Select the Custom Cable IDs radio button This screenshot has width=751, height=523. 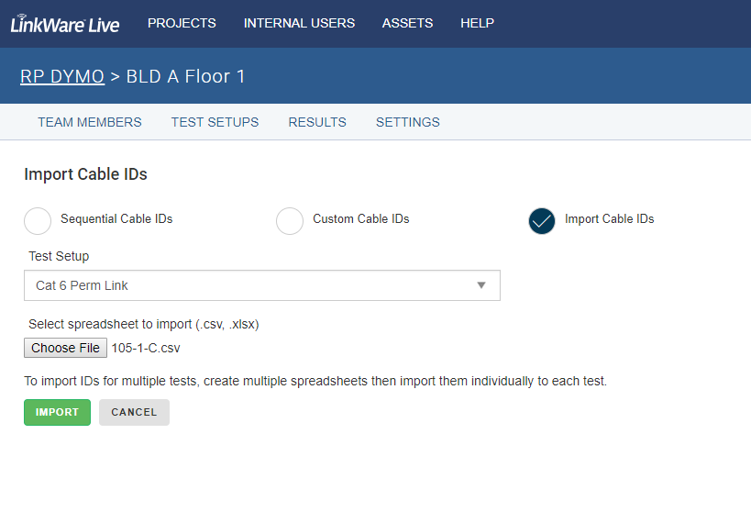(x=290, y=221)
